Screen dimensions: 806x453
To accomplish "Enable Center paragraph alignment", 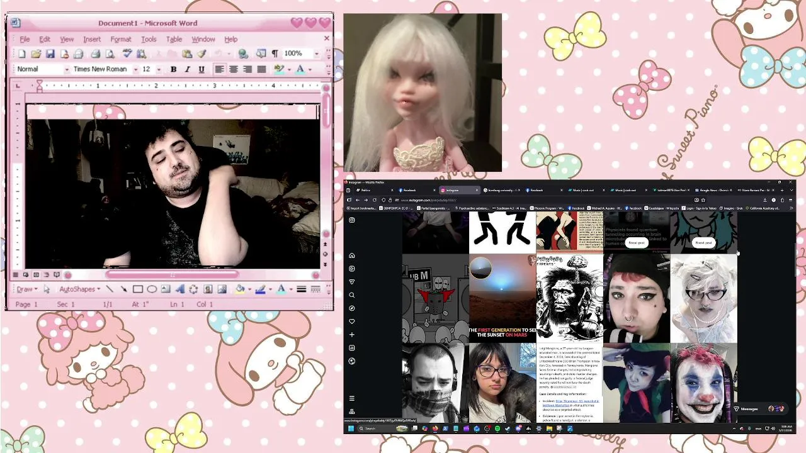I will click(x=234, y=69).
